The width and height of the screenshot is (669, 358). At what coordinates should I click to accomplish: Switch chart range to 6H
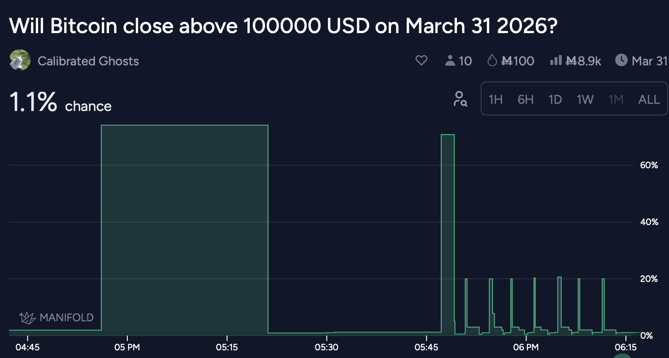click(x=526, y=99)
